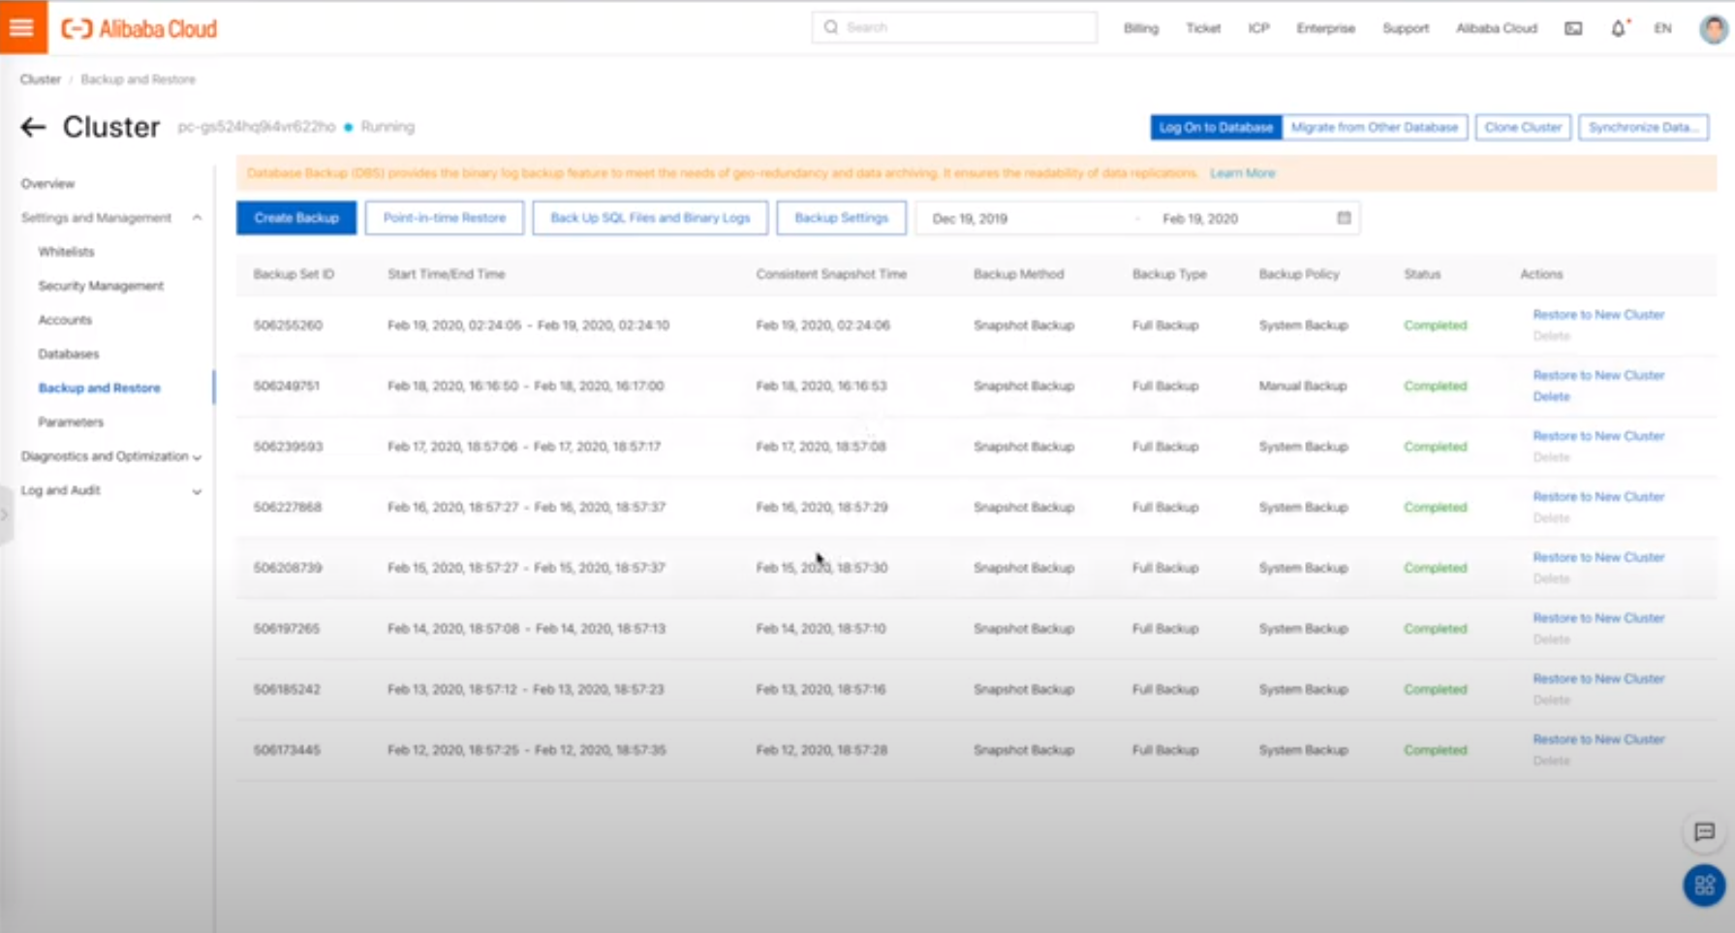Click the back arrow next to Cluster title
Viewport: 1735px width, 933px height.
coord(34,127)
